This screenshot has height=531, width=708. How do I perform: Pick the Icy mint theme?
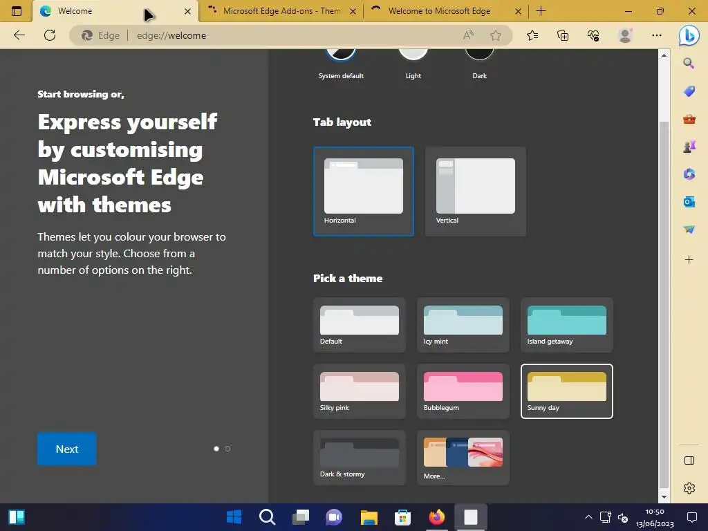click(463, 325)
